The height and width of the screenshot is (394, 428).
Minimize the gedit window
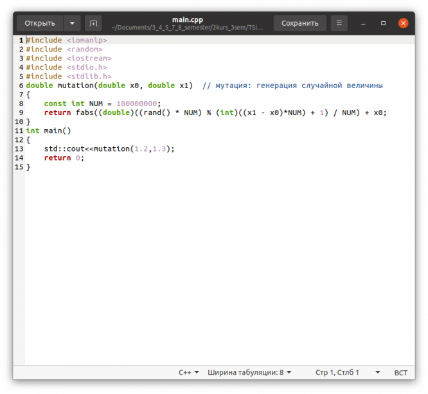click(364, 23)
